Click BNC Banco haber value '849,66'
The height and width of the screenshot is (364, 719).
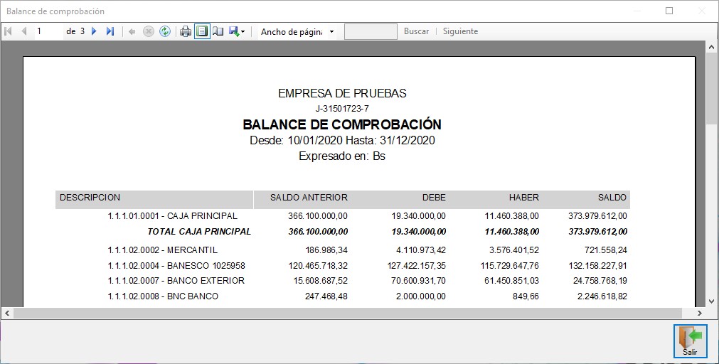[526, 296]
